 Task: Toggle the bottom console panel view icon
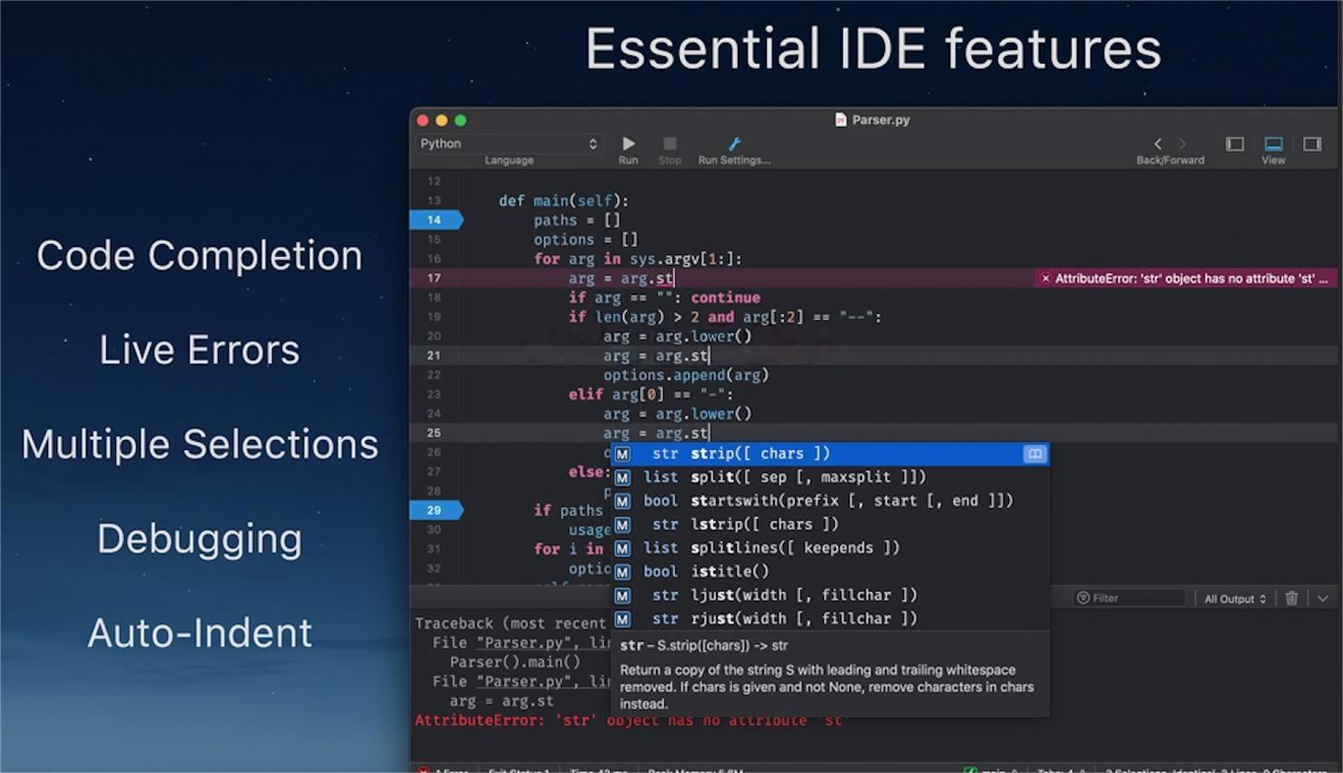[x=1274, y=143]
